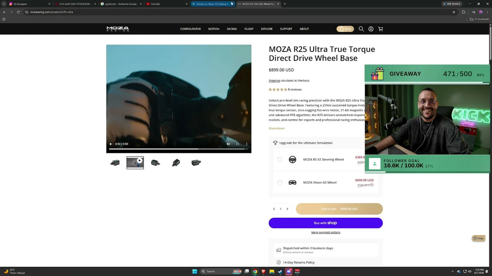Select the video thumbnail with play icon

(135, 163)
